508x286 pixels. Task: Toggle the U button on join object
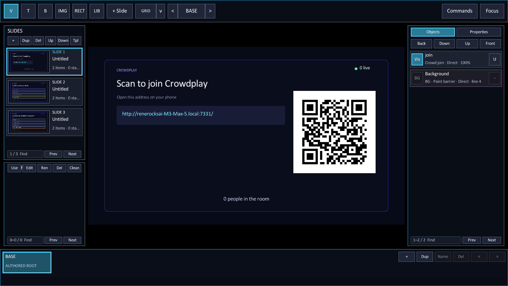[495, 59]
